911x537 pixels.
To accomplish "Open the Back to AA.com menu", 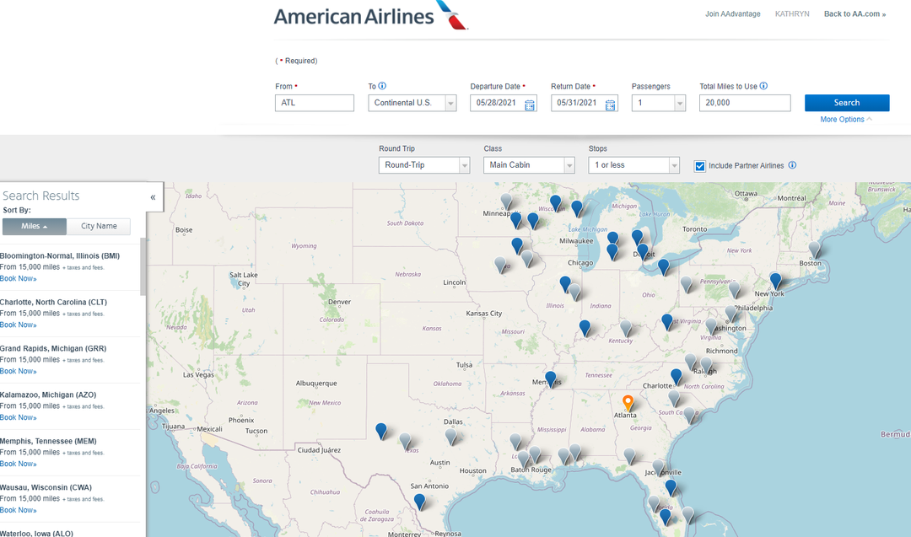I will (854, 13).
